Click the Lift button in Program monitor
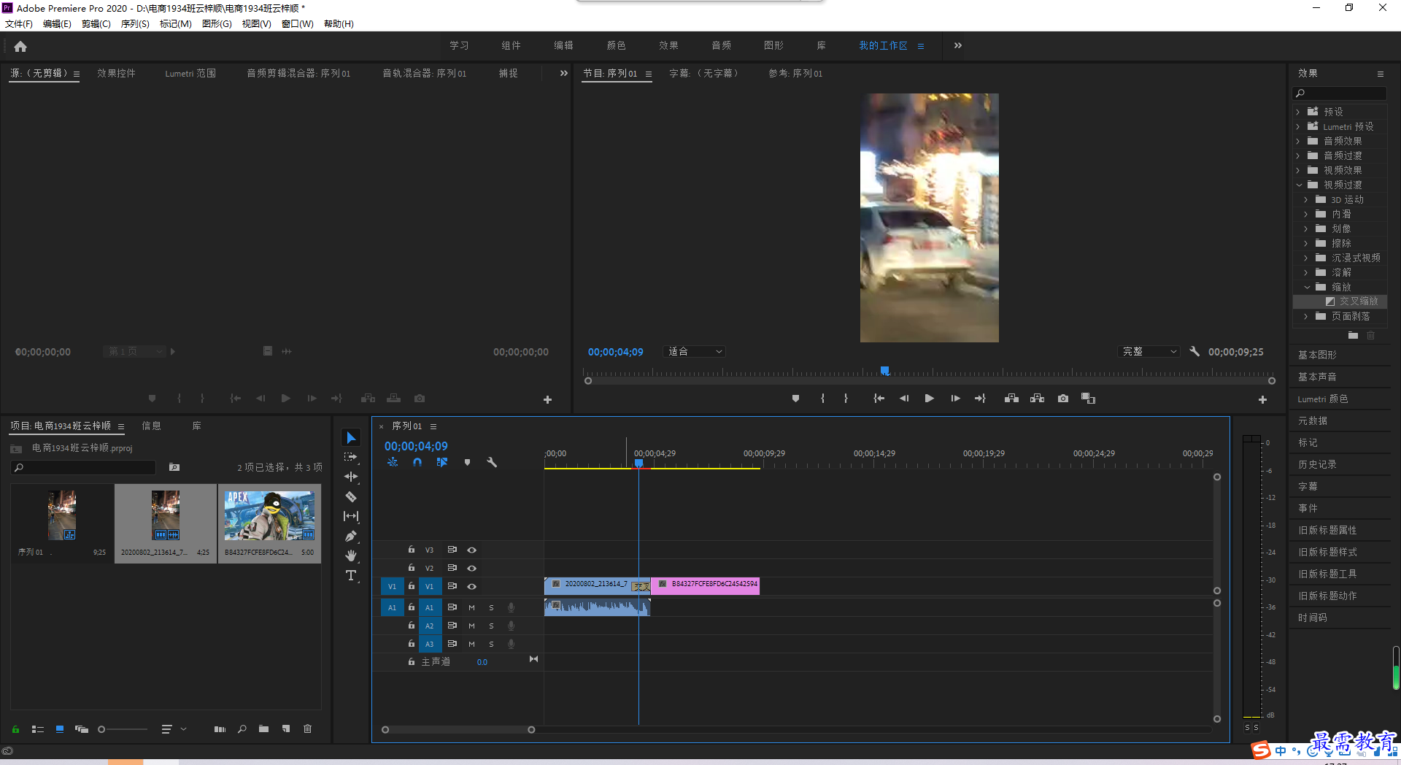The width and height of the screenshot is (1401, 765). [1011, 399]
